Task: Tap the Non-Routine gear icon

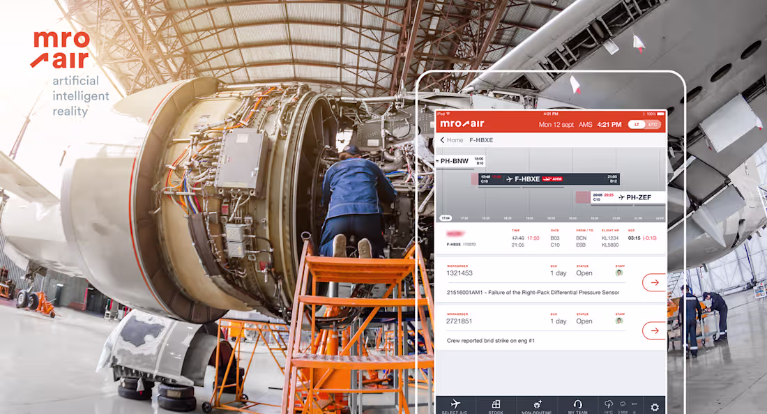Action: click(x=537, y=404)
